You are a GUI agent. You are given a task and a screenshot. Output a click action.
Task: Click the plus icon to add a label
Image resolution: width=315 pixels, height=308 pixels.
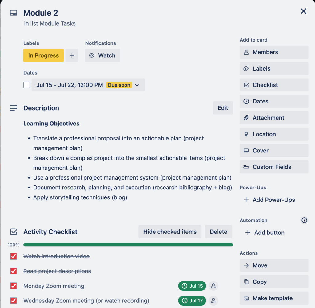pyautogui.click(x=72, y=55)
